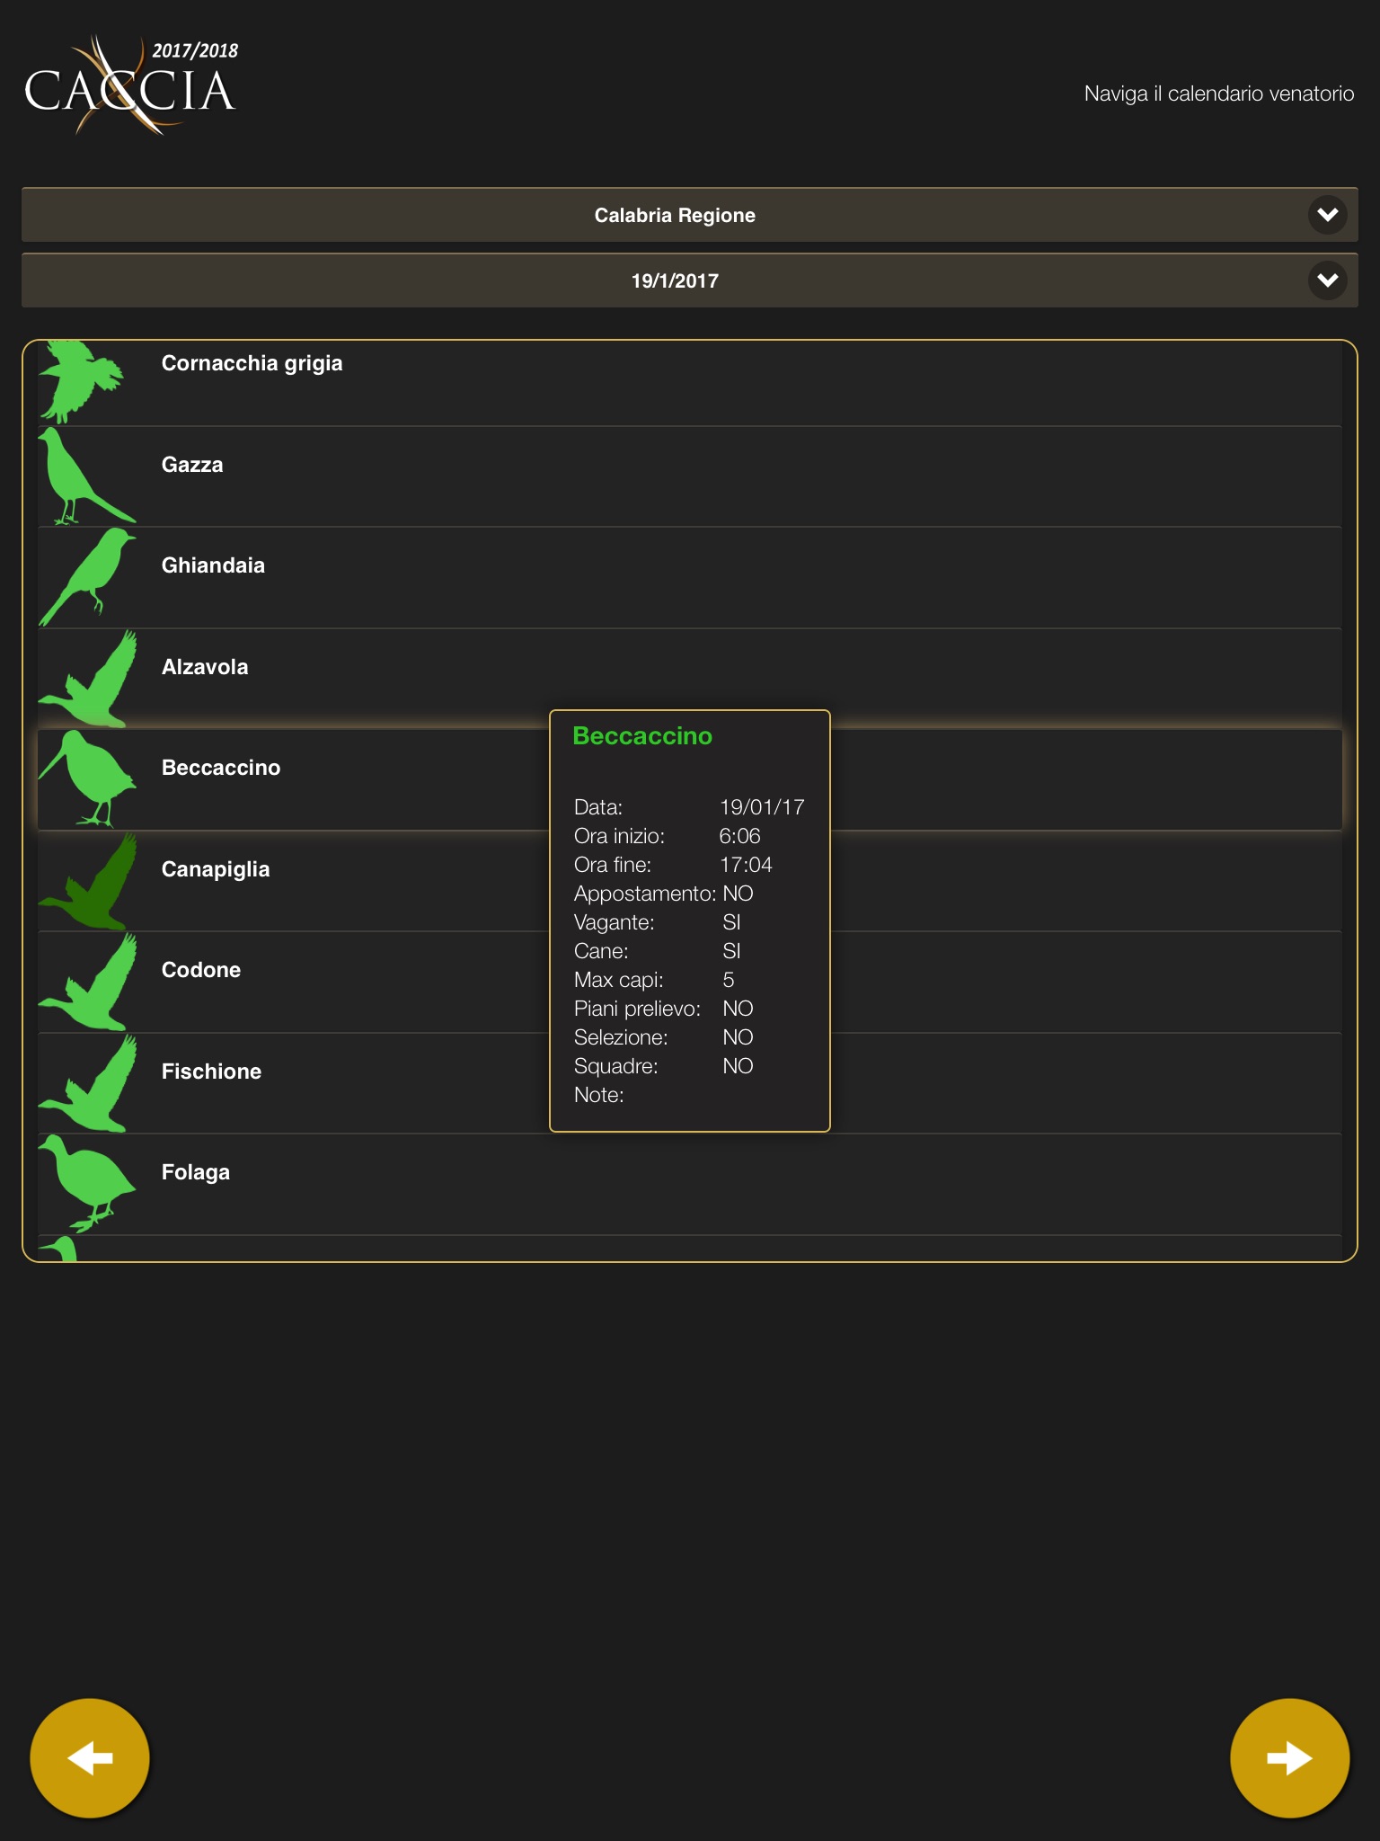
Task: Click the Max capi label in popup
Action: pos(618,980)
